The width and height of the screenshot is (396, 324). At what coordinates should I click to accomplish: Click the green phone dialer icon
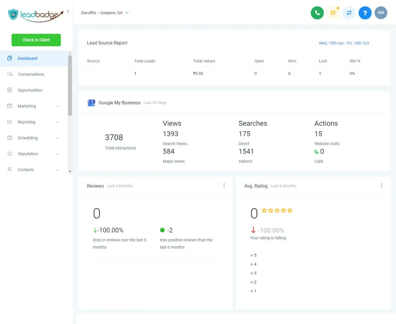coord(317,13)
